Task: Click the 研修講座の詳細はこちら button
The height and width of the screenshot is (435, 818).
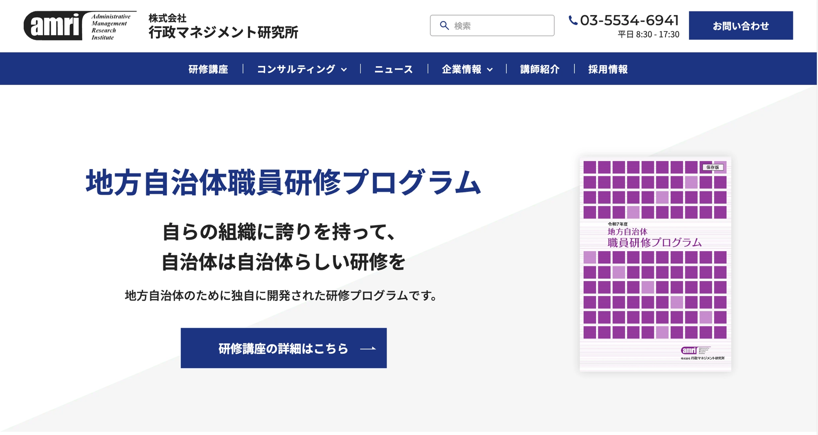Action: tap(283, 348)
